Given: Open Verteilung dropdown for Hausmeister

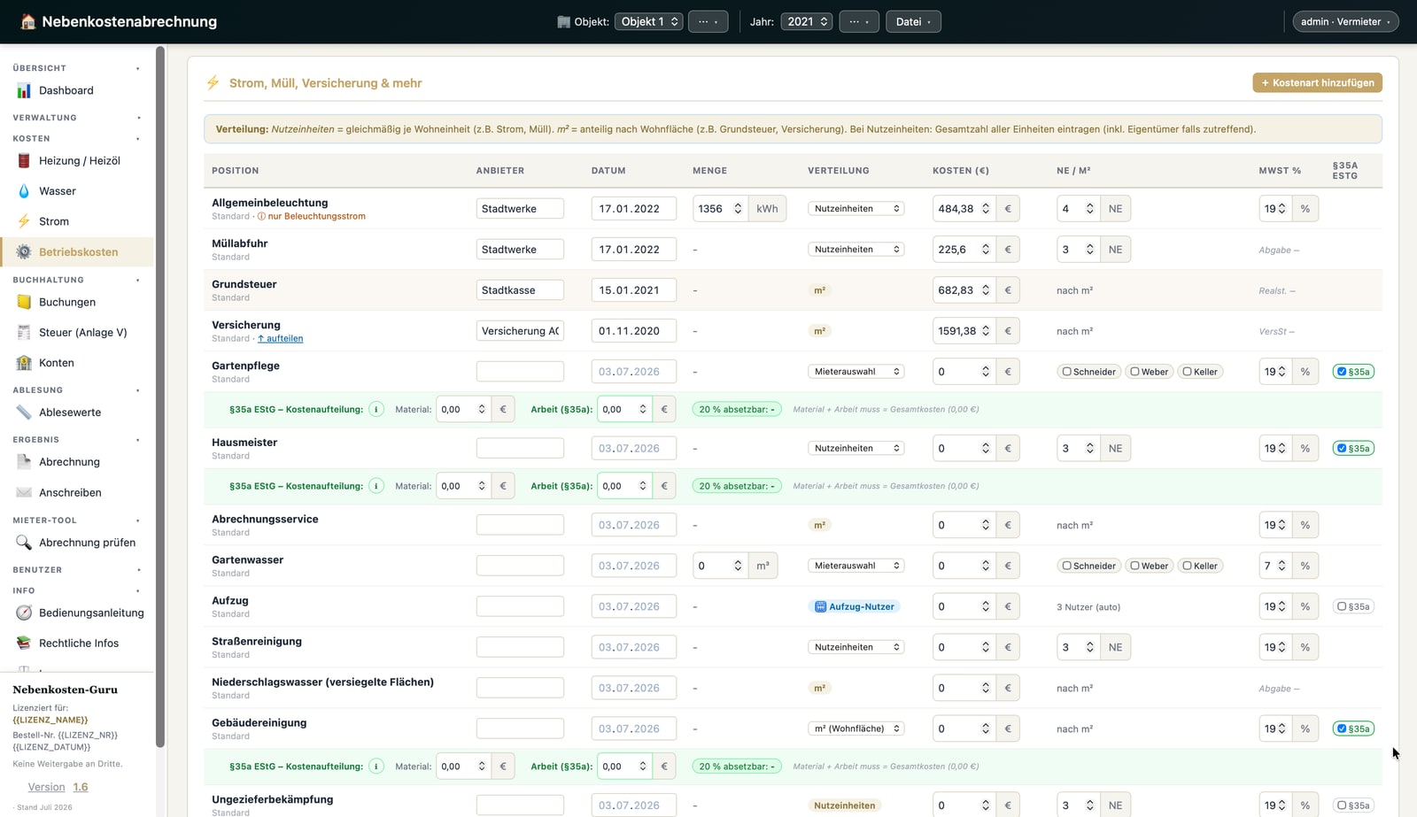Looking at the screenshot, I should [x=856, y=449].
